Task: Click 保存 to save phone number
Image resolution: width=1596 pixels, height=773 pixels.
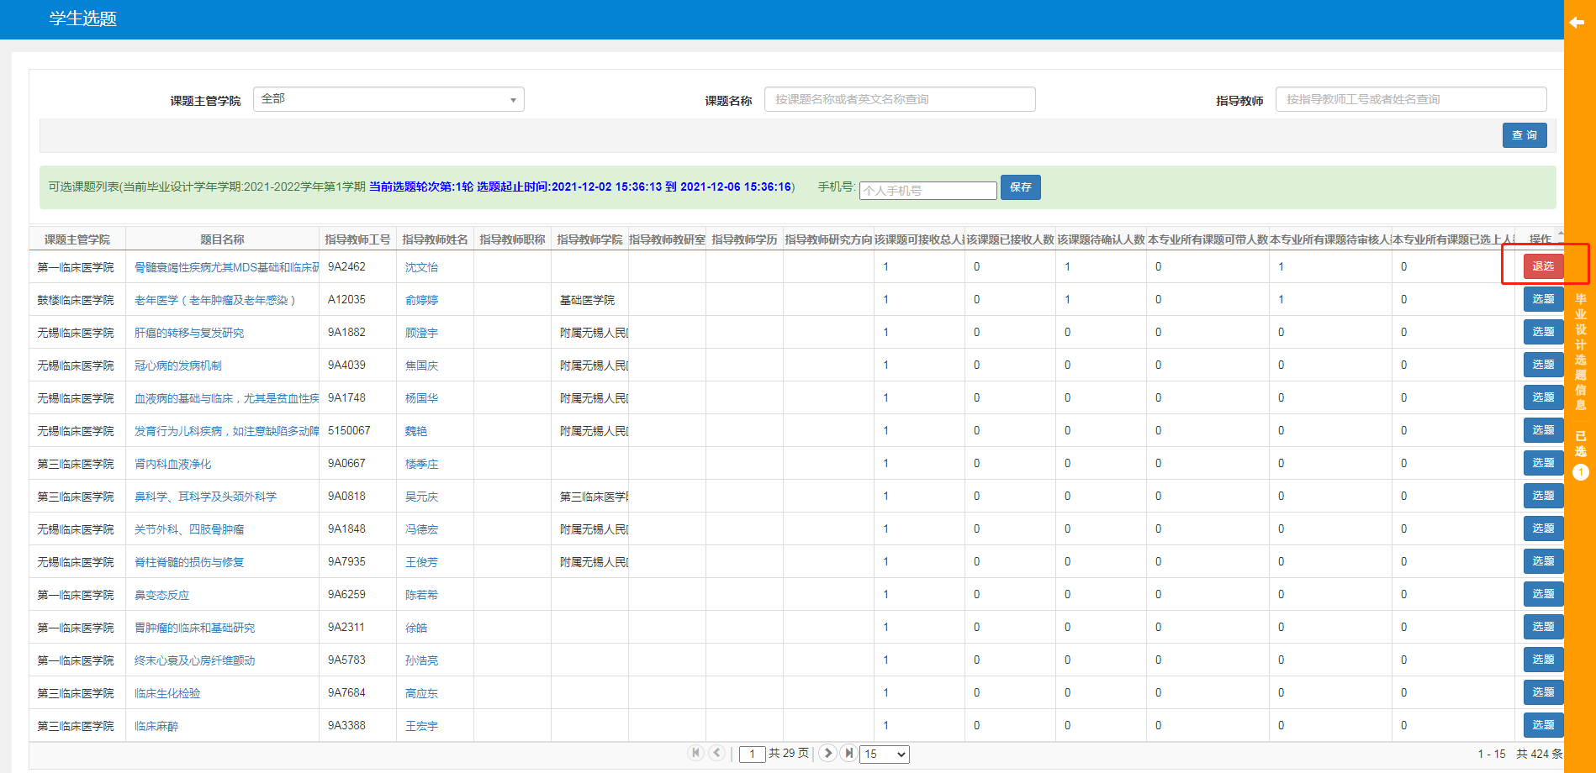Action: point(1020,187)
